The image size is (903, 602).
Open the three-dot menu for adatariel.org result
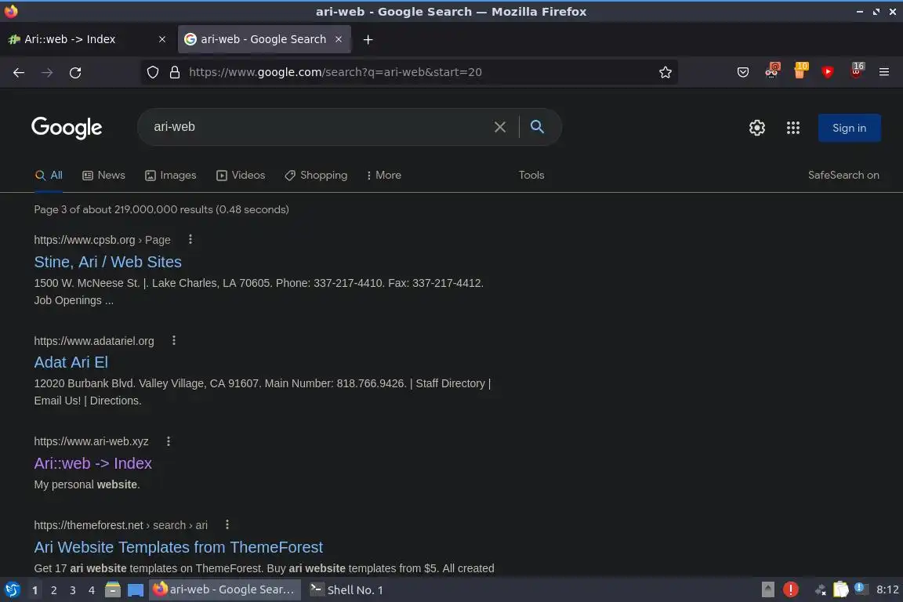coord(174,340)
